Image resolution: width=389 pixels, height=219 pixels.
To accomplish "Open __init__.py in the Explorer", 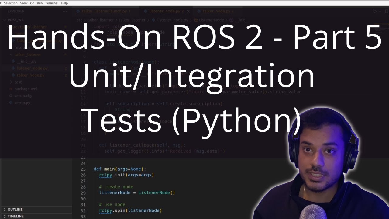I will pos(27,61).
